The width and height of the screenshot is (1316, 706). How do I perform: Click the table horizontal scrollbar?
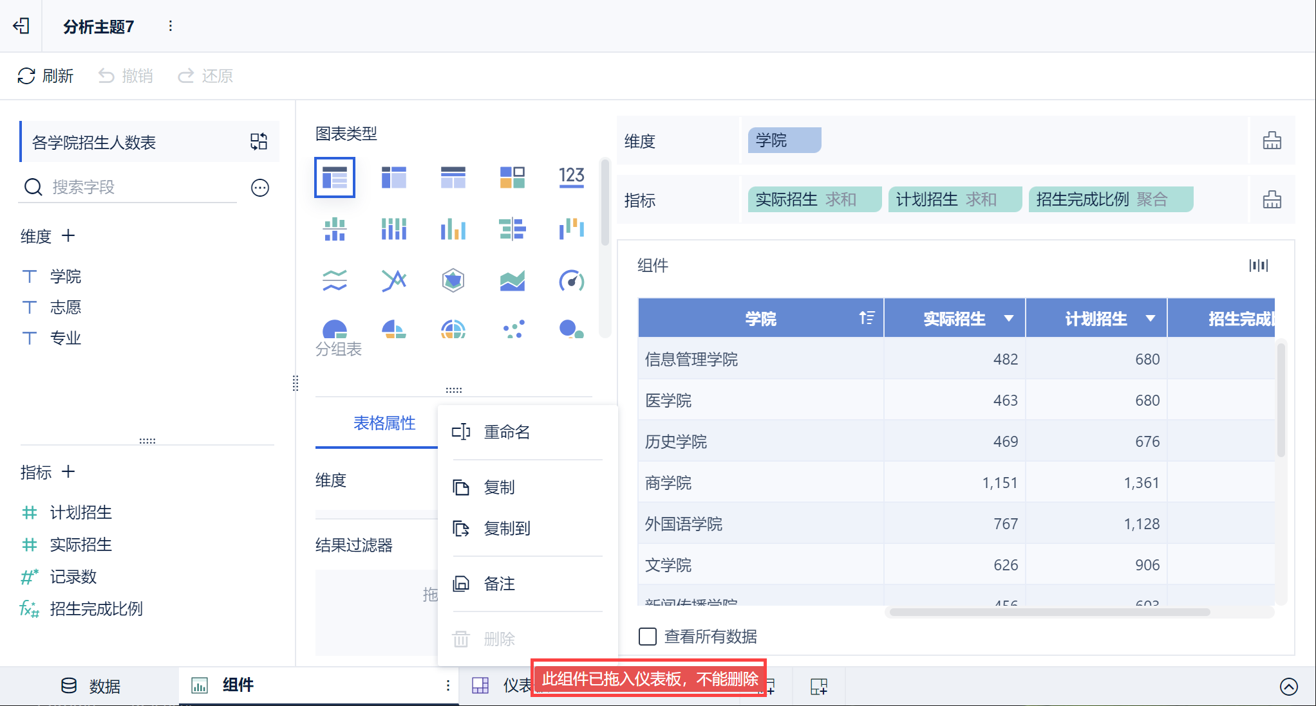[x=1049, y=612]
